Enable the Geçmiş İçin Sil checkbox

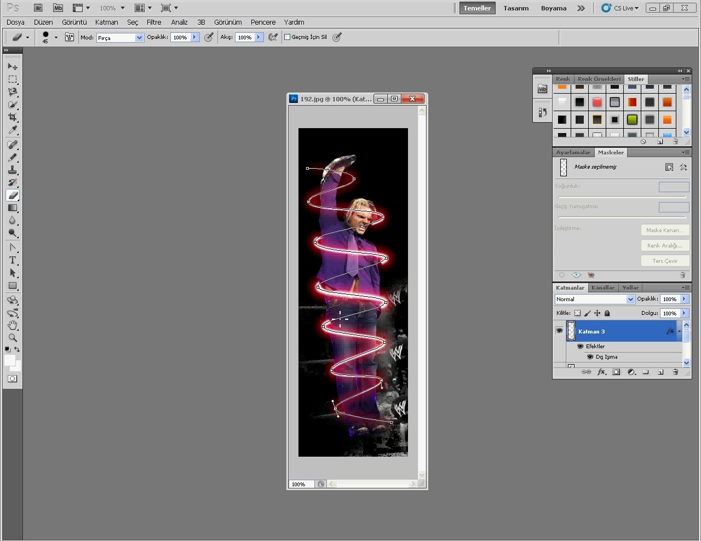pyautogui.click(x=287, y=37)
